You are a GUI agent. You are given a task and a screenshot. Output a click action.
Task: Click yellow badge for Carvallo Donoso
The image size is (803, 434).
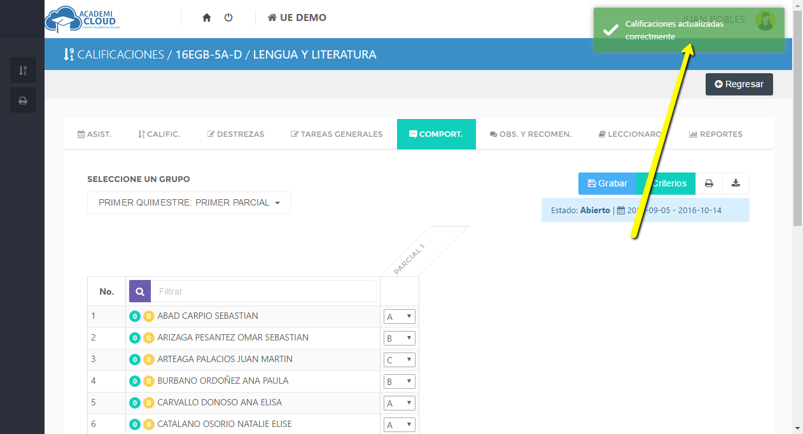coord(148,403)
